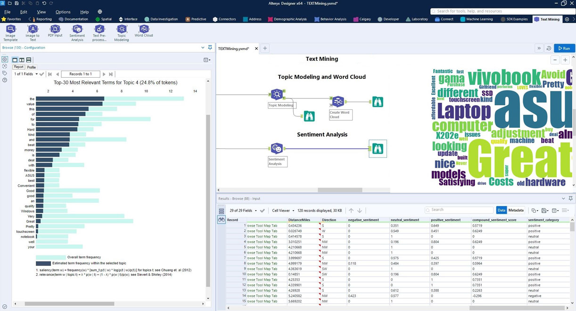576x311 pixels.
Task: Close the TEXTMining.yxmd tab
Action: pos(256,49)
